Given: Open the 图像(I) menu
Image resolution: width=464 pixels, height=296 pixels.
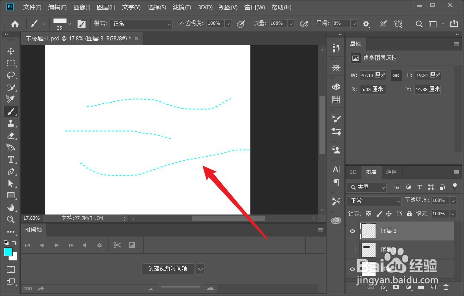Looking at the screenshot, I should point(82,7).
